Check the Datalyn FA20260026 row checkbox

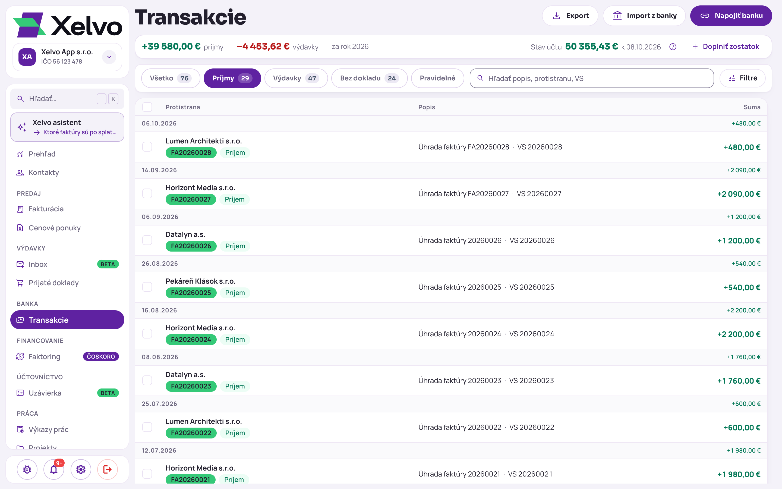click(x=147, y=240)
